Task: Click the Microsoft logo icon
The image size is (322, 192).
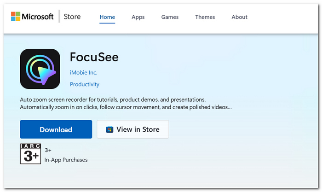Action: point(16,17)
